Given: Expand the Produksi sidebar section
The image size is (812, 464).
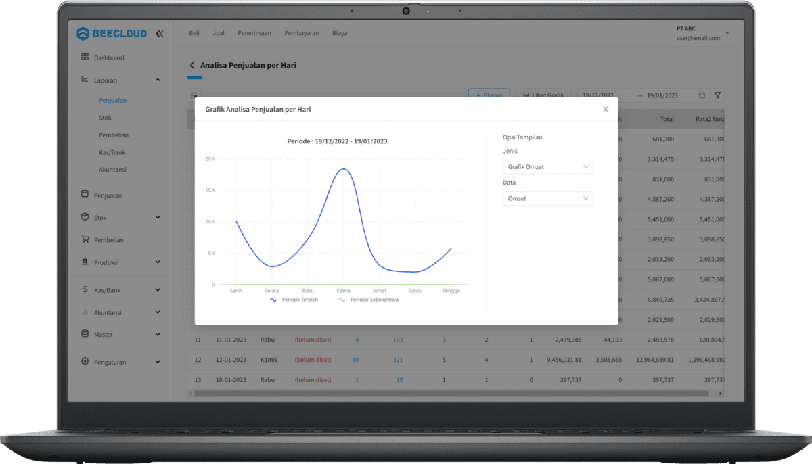Looking at the screenshot, I should tap(158, 262).
